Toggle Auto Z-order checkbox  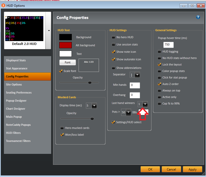tap(159, 84)
